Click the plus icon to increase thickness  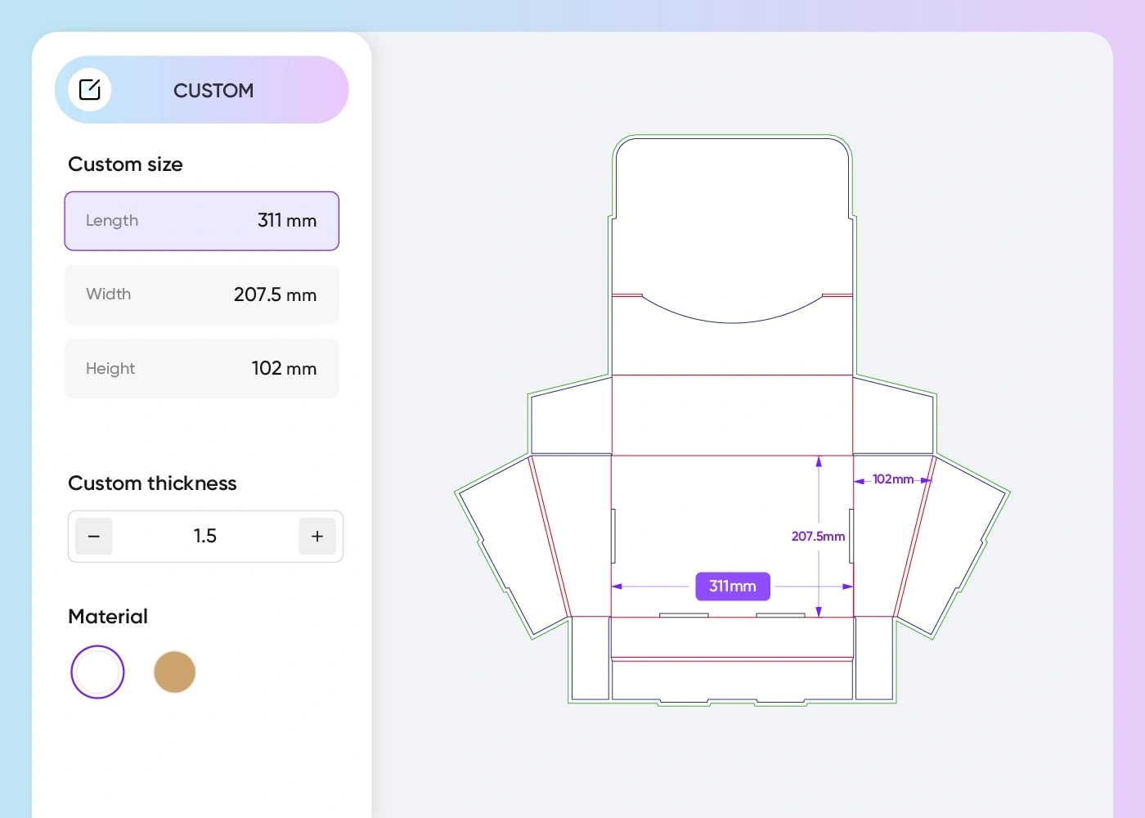coord(317,536)
